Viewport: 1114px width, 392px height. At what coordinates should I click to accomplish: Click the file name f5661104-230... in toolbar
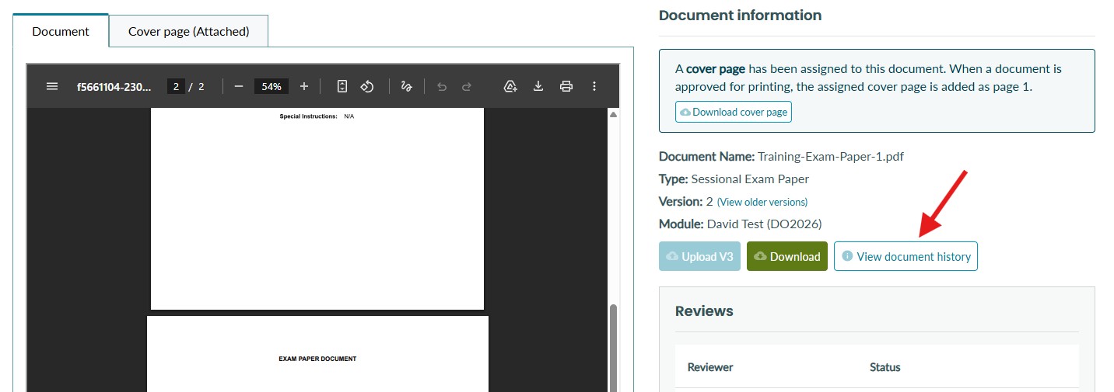pos(114,86)
